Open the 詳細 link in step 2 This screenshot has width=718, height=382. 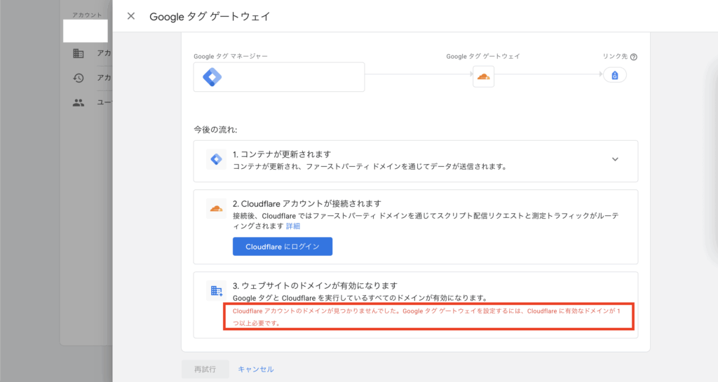293,226
